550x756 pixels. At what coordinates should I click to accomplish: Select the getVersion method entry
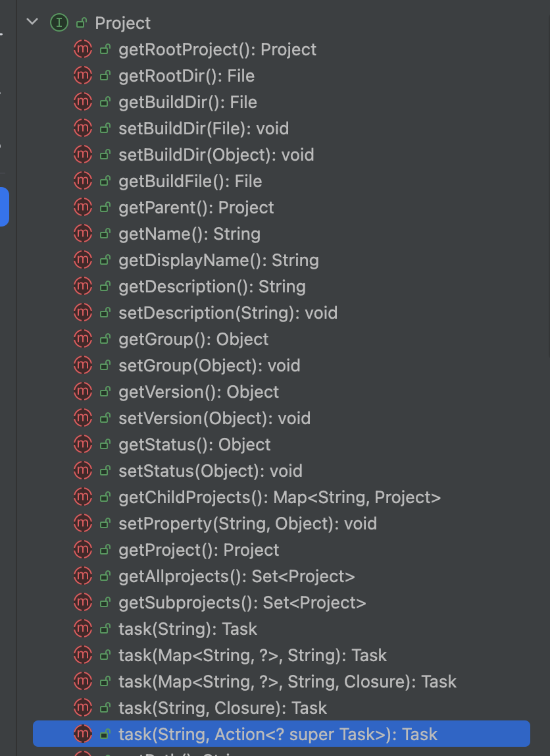click(198, 391)
